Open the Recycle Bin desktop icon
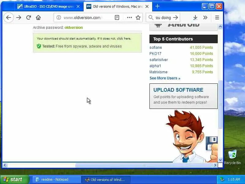Viewport: 245px width, 184px height. pos(232,157)
